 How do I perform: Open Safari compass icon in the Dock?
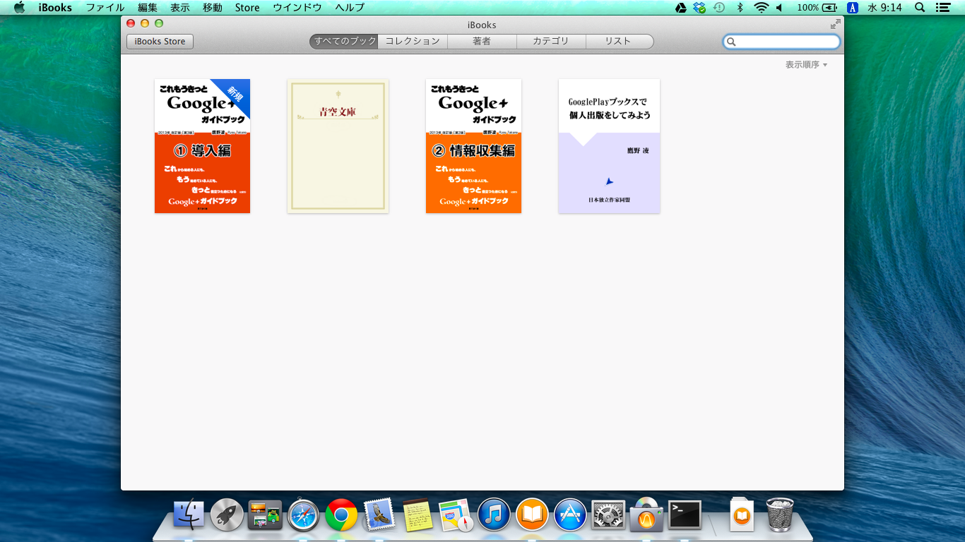click(303, 515)
